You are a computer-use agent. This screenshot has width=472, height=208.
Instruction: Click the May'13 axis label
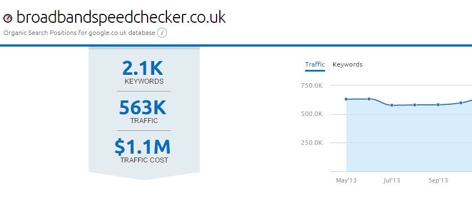pyautogui.click(x=346, y=181)
